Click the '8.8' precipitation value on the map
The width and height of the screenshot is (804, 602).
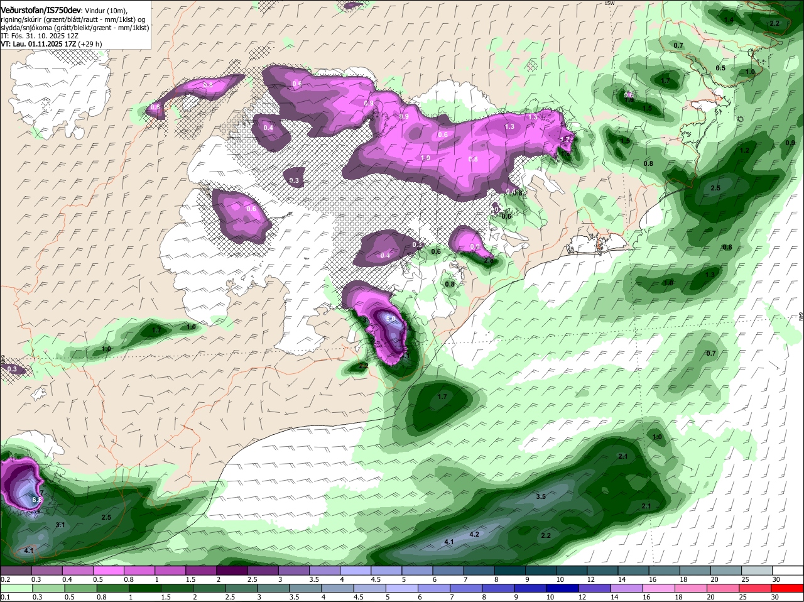coord(36,500)
